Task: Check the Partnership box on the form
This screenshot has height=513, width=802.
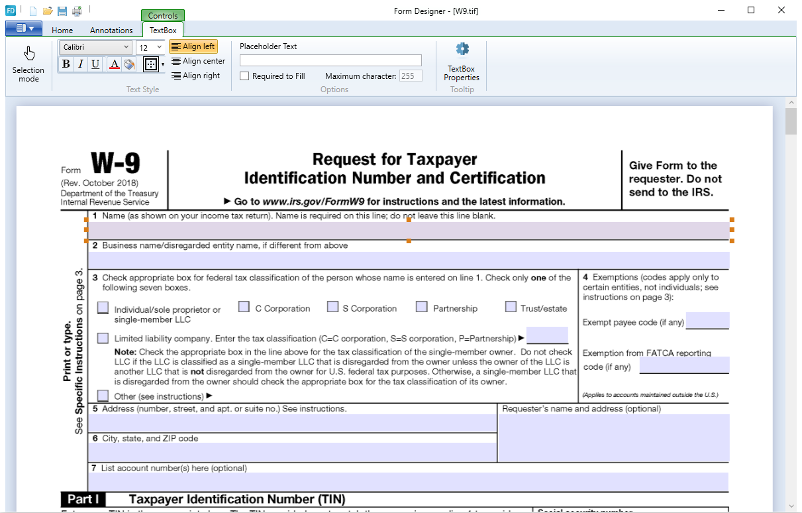Action: tap(422, 307)
